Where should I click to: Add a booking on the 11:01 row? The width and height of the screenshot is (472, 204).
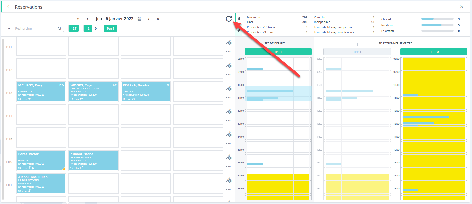point(229,157)
